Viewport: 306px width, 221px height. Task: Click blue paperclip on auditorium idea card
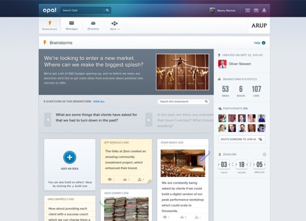pyautogui.click(x=205, y=156)
